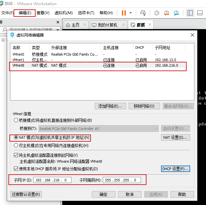Select the VMnet0 bridged network row
The image size is (206, 205).
pos(99,54)
